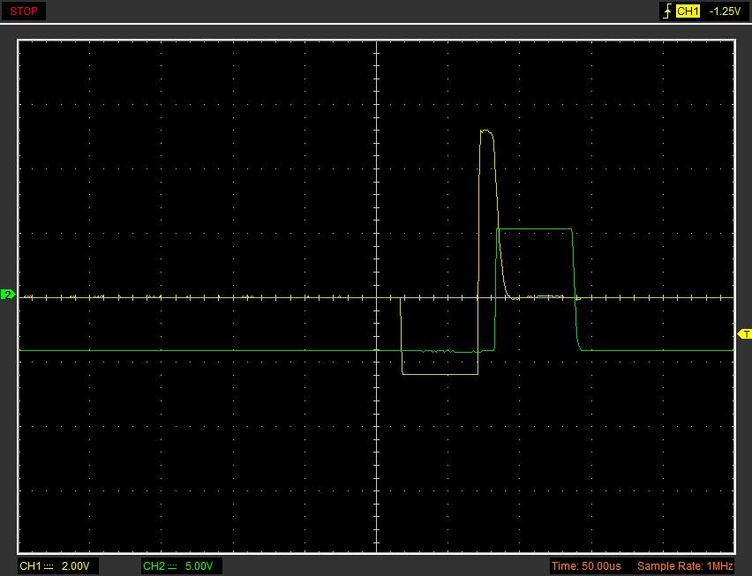Click the CH2 DC coupling symbol
752x576 pixels.
tap(172, 566)
